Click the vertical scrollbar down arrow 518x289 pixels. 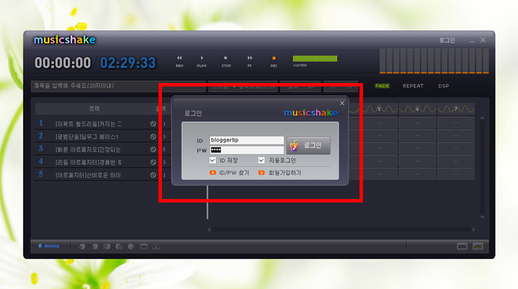pyautogui.click(x=482, y=217)
